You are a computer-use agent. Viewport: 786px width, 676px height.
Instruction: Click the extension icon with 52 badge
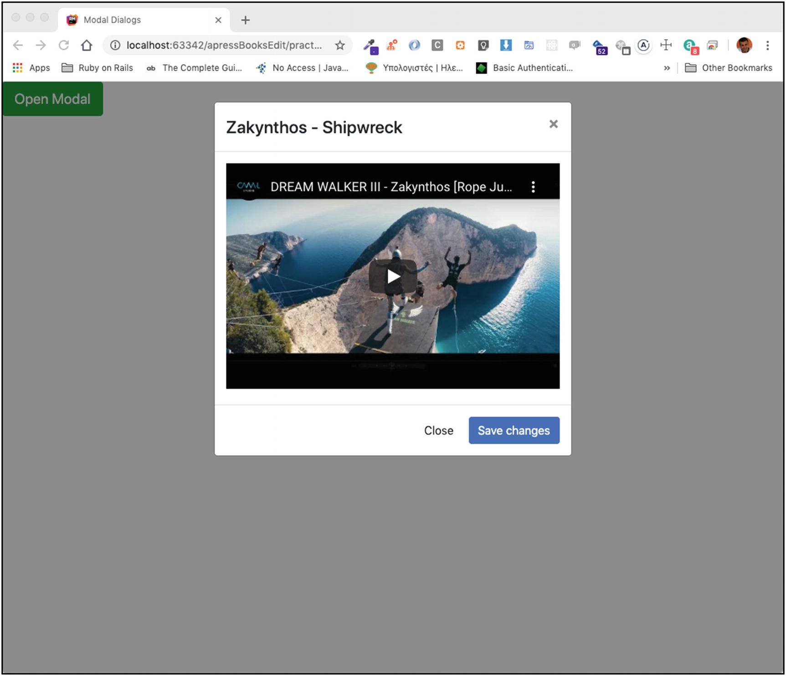coord(599,46)
